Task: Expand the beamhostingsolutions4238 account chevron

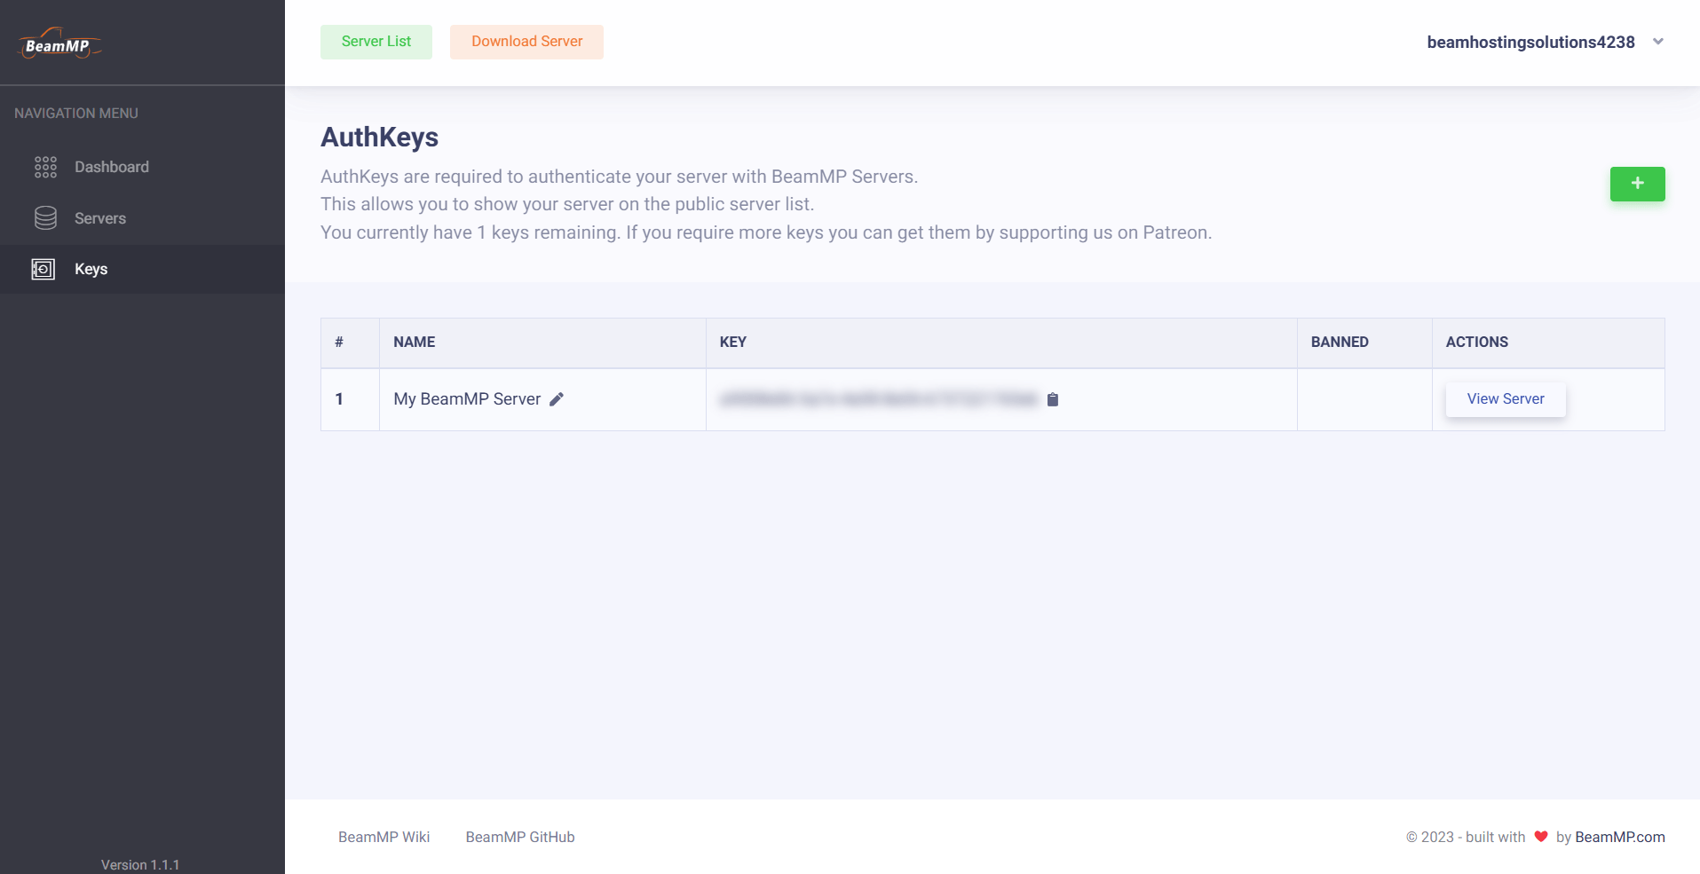Action: (1657, 42)
